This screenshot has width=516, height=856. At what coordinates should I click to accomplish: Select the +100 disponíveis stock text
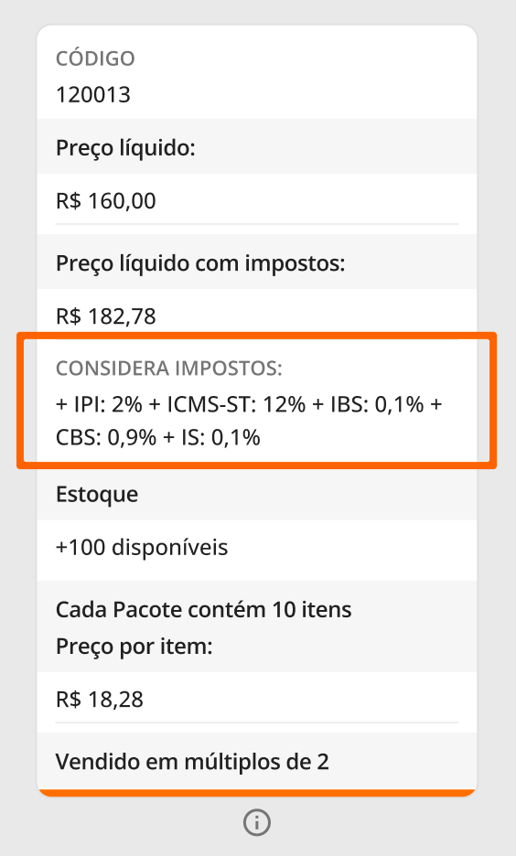click(x=142, y=547)
